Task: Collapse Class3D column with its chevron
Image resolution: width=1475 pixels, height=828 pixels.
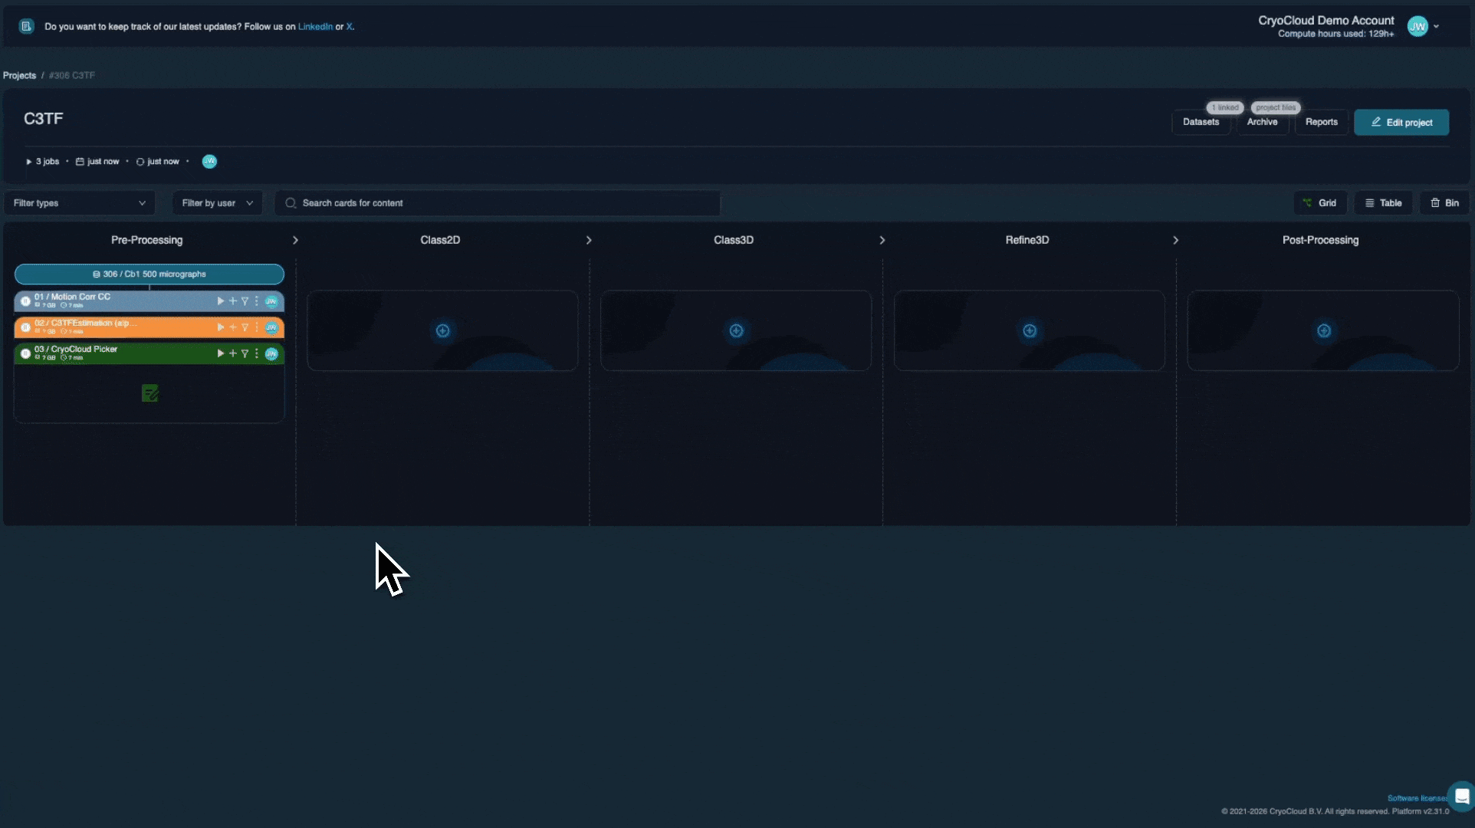Action: pos(882,240)
